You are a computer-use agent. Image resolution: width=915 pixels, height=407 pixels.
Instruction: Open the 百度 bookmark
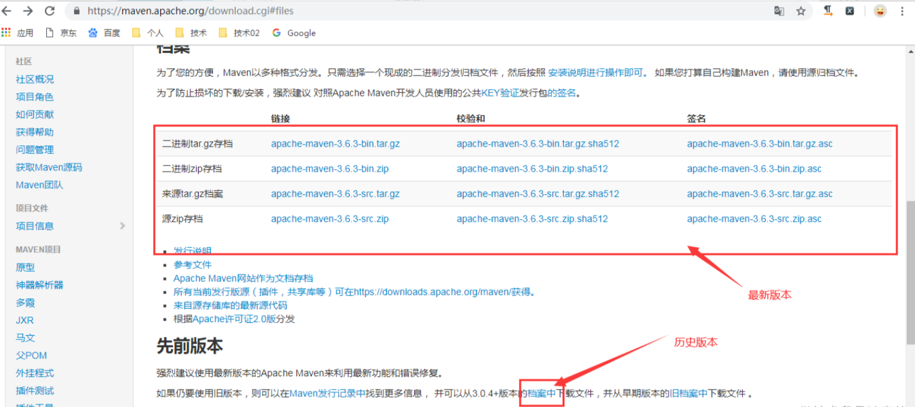(104, 33)
